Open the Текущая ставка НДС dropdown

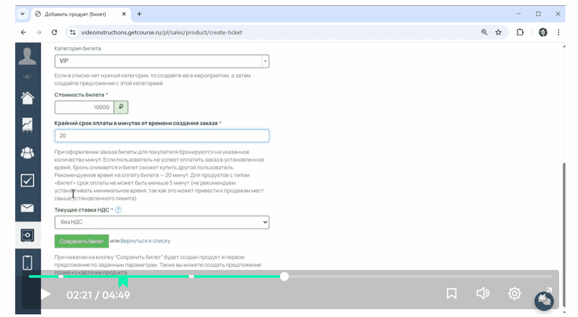point(161,222)
